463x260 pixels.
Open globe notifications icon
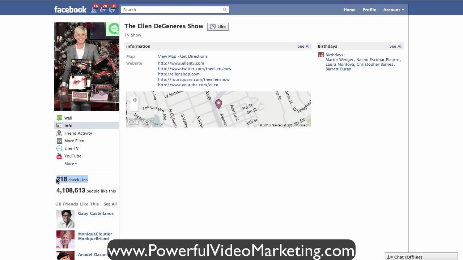(x=112, y=9)
